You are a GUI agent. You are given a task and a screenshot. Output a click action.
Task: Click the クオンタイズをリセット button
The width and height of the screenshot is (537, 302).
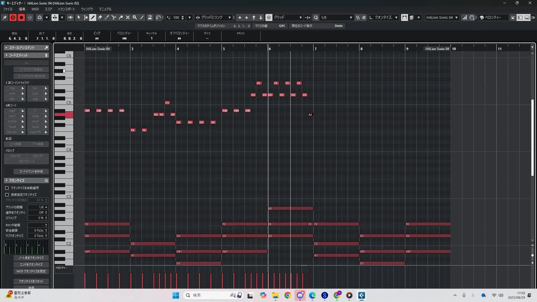pos(31,281)
